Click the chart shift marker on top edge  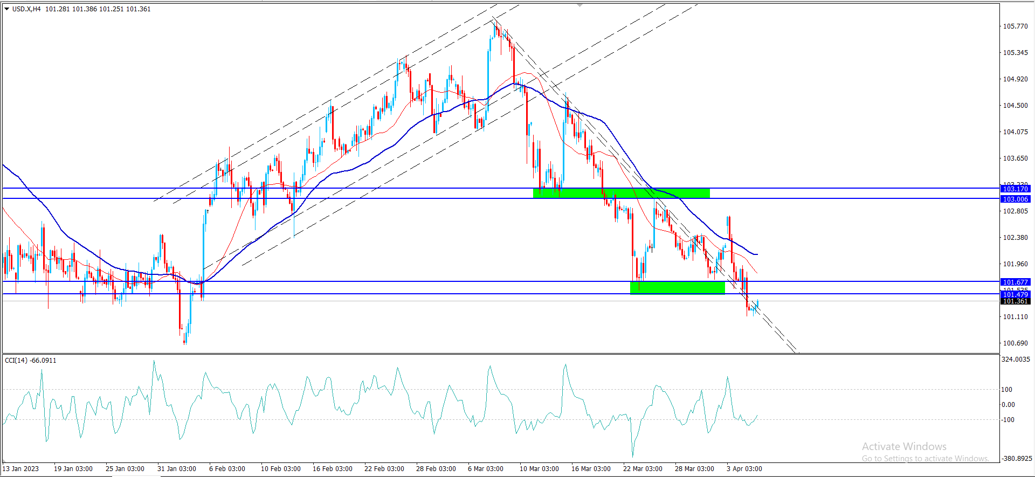(579, 5)
